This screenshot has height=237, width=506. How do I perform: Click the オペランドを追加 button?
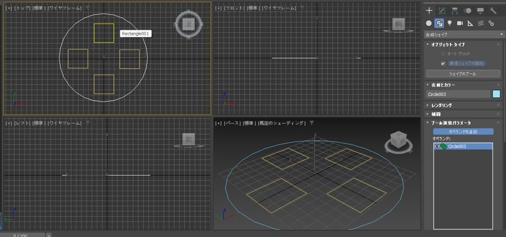(463, 131)
